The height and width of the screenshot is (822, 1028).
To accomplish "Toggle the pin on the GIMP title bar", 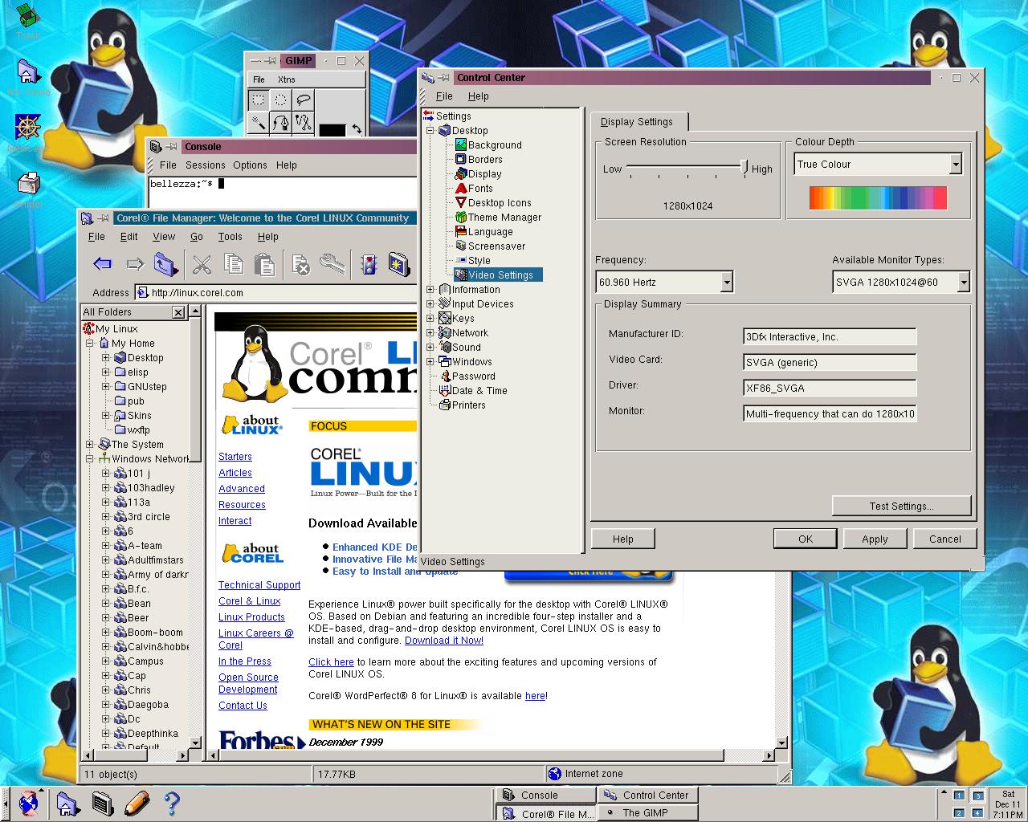I will click(x=271, y=61).
